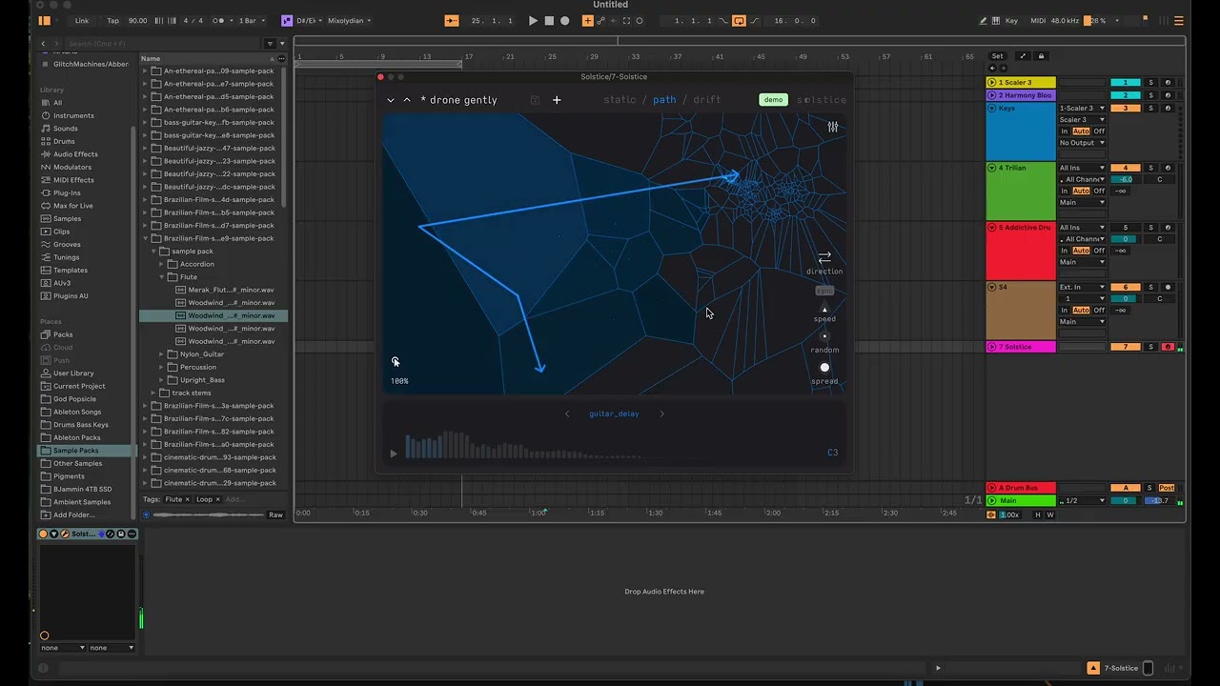Expand the Nylon_Guitar folder
1220x686 pixels.
click(162, 354)
